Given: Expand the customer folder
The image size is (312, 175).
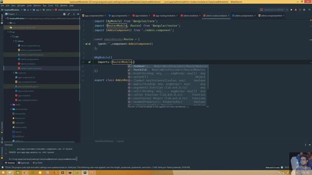Looking at the screenshot, I should [x=14, y=73].
